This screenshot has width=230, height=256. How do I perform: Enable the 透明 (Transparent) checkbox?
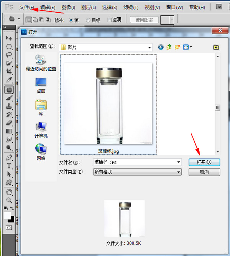pyautogui.click(x=110, y=20)
